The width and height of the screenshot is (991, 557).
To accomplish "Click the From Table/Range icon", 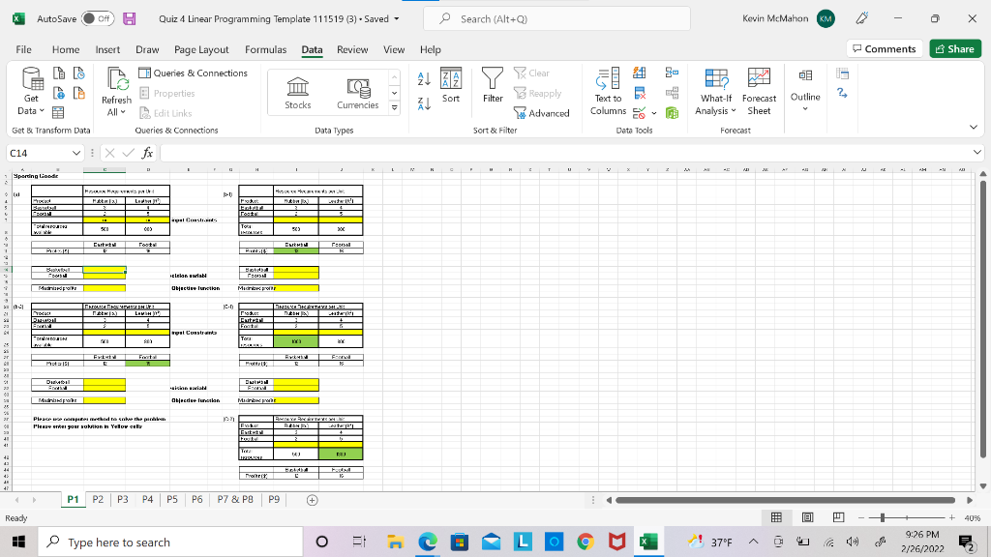I will (x=58, y=113).
